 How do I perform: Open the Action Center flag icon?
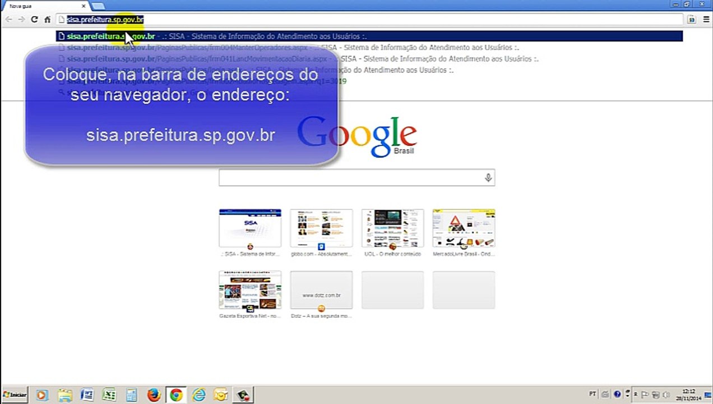click(646, 394)
